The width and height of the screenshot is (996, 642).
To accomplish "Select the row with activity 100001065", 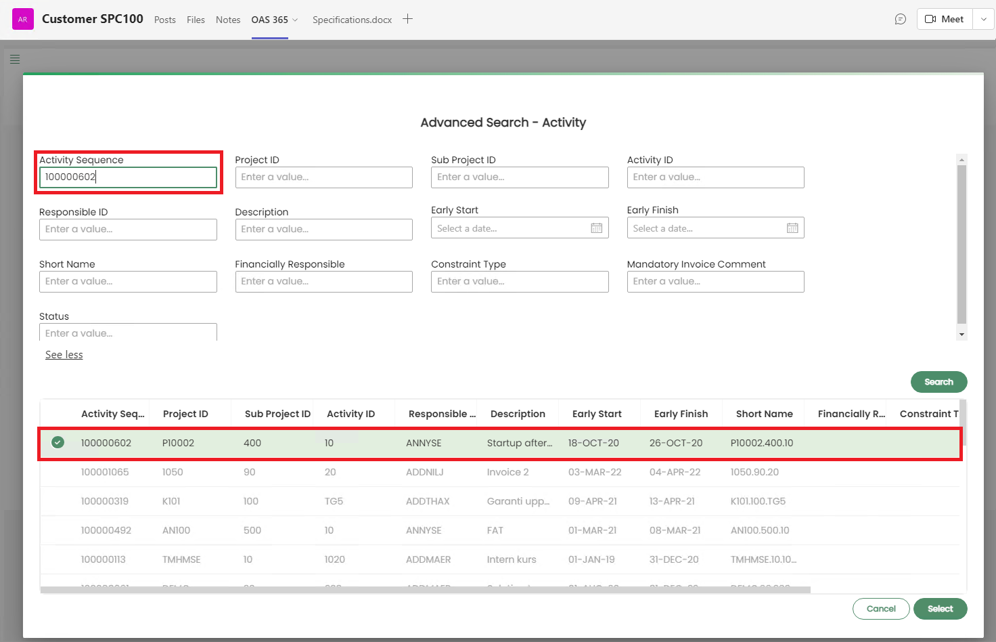I will point(105,472).
